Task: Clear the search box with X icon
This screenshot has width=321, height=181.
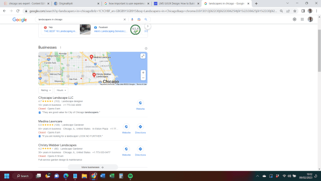Action: coord(125,19)
